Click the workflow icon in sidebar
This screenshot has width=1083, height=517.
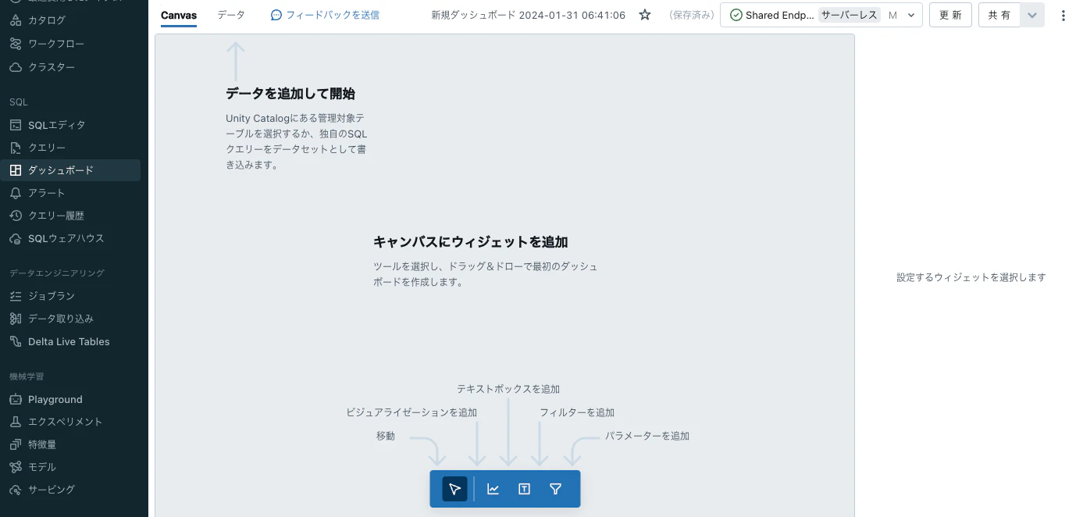16,44
